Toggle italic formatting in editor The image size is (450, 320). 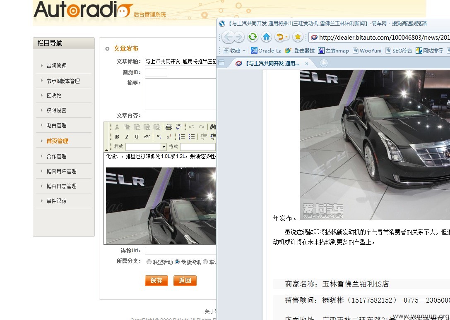point(127,137)
